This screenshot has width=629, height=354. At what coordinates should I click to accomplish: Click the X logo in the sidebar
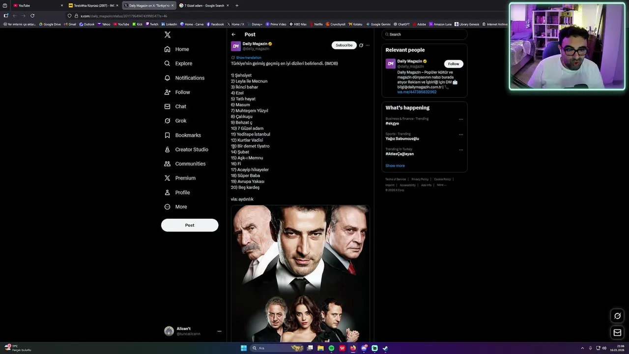(x=168, y=34)
